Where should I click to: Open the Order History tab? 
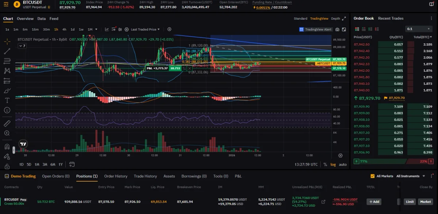[x=116, y=176]
